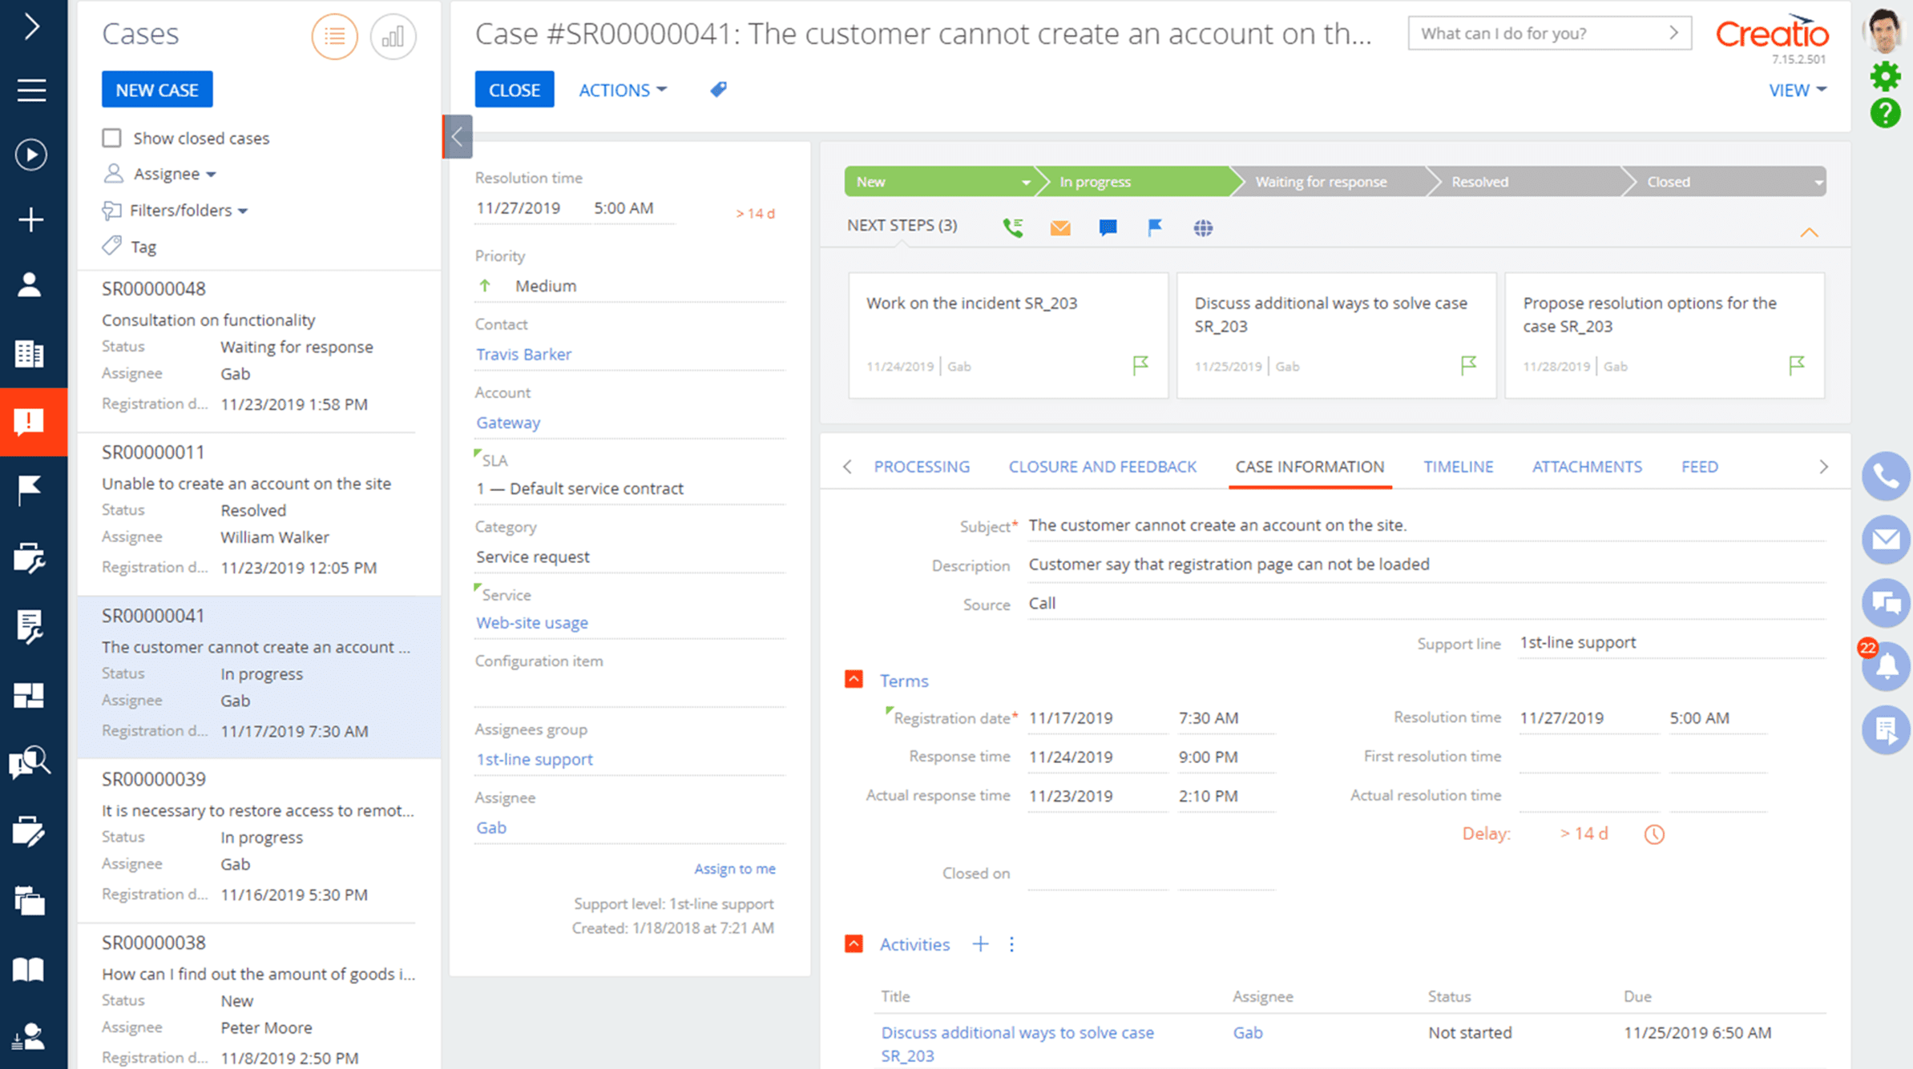Screen dimensions: 1913x1069
Task: Collapse the case profile panel arrow
Action: coord(458,136)
